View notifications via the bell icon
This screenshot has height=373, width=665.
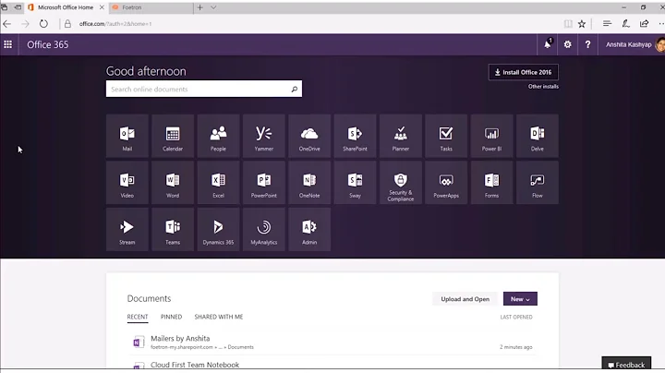click(x=548, y=44)
